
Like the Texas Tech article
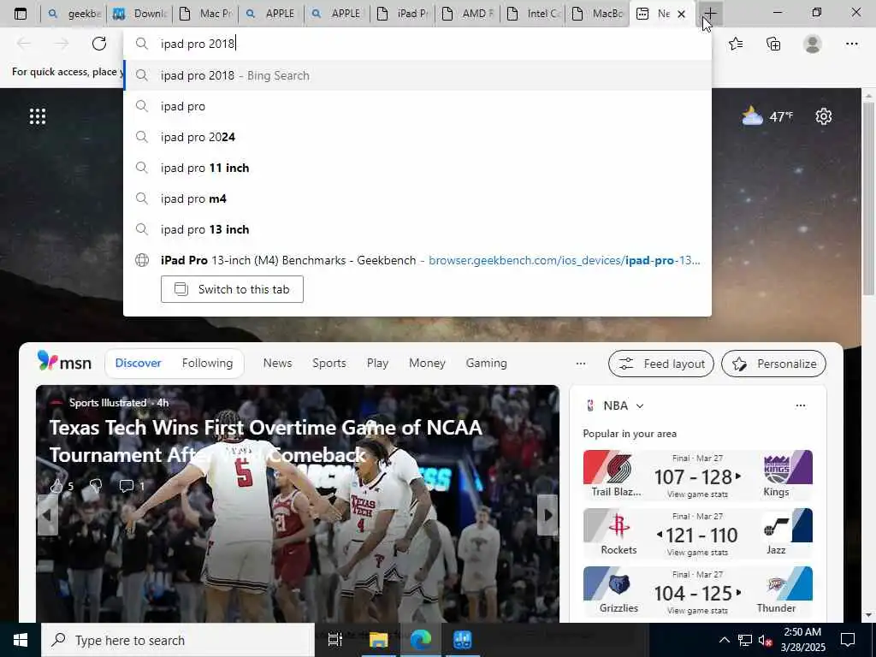[56, 486]
